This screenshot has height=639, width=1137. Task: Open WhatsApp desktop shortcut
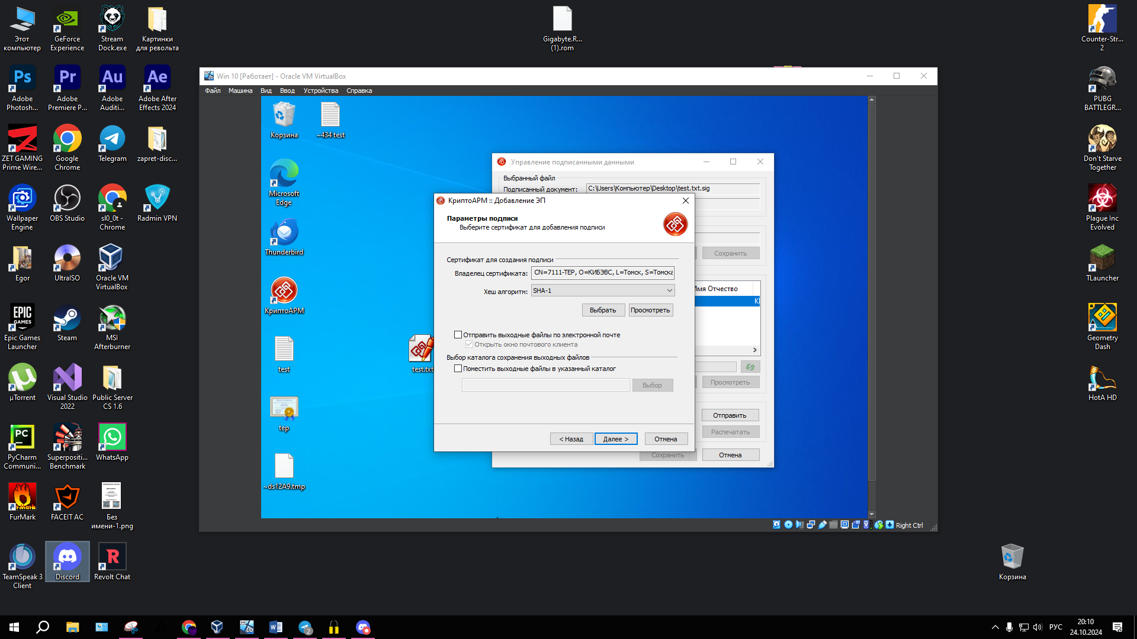(x=113, y=443)
